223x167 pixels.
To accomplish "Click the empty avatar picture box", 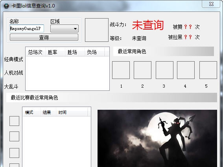I will click(97, 30).
